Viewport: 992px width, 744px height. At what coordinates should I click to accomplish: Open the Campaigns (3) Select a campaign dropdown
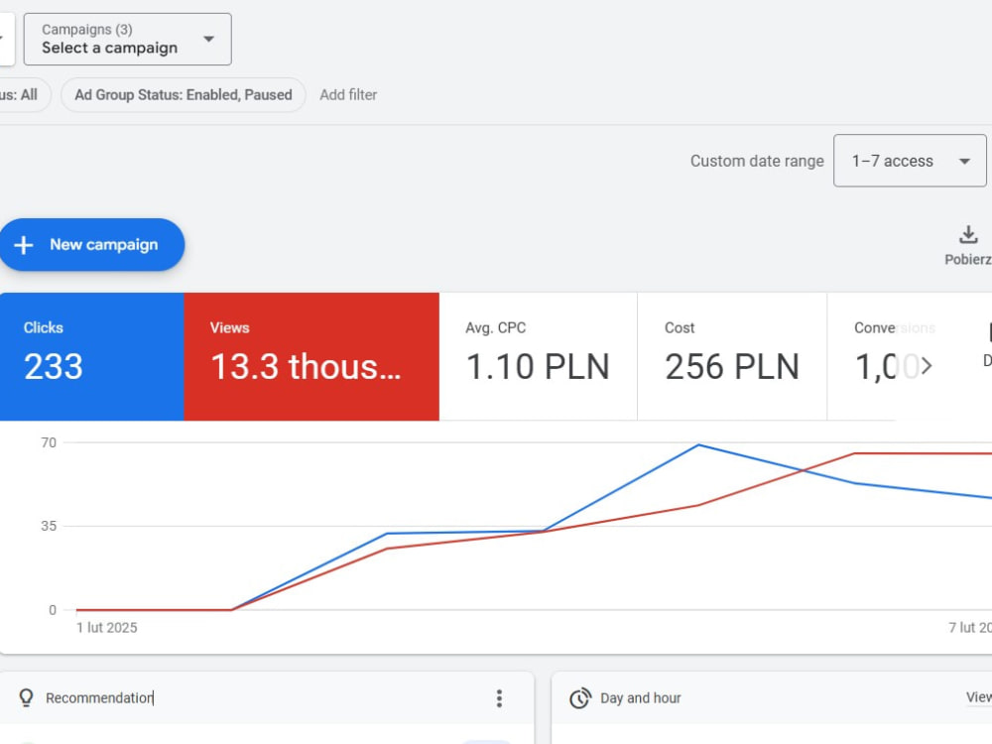[x=127, y=40]
